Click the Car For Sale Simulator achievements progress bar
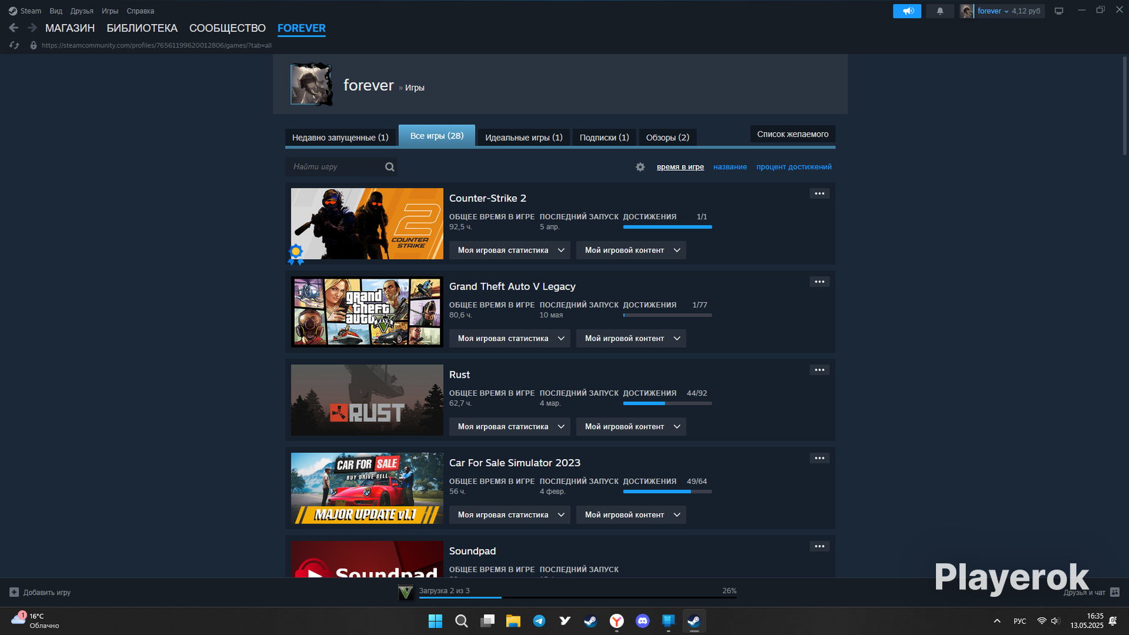 pos(667,491)
